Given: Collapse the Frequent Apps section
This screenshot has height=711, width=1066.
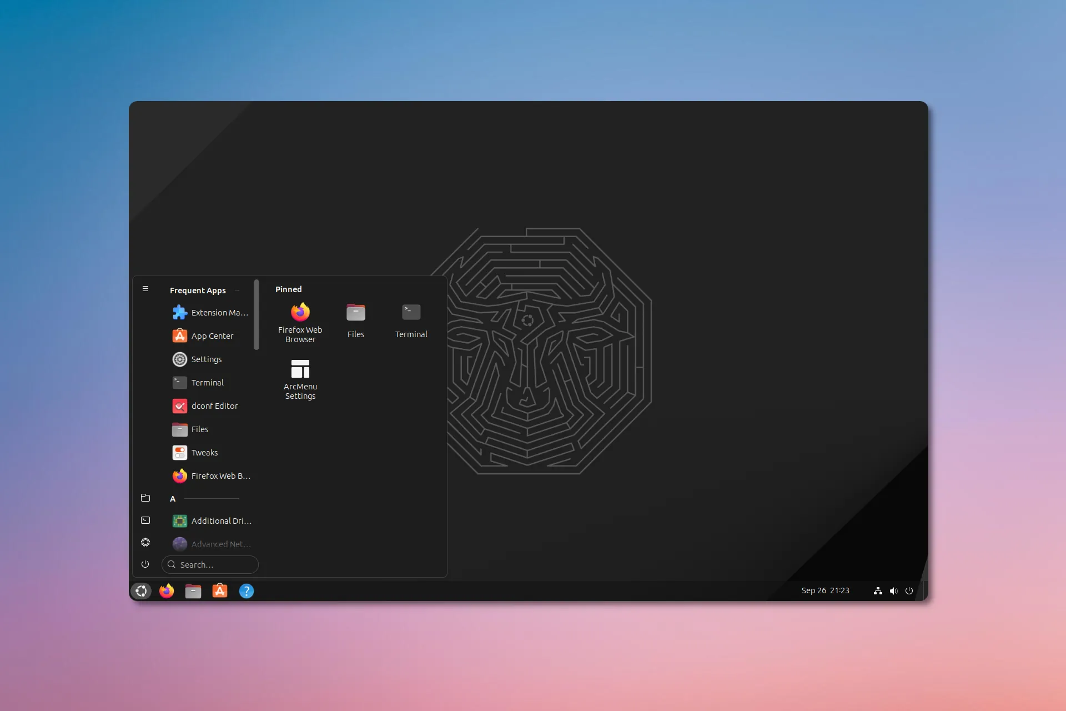Looking at the screenshot, I should pyautogui.click(x=237, y=289).
